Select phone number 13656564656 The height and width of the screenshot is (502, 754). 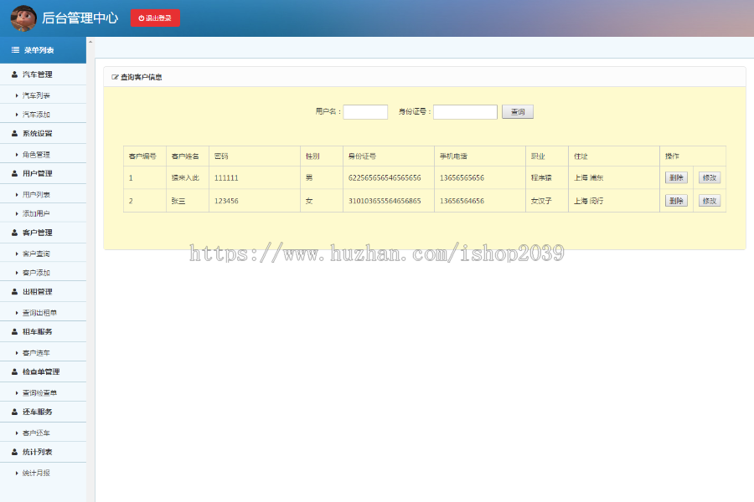[462, 201]
